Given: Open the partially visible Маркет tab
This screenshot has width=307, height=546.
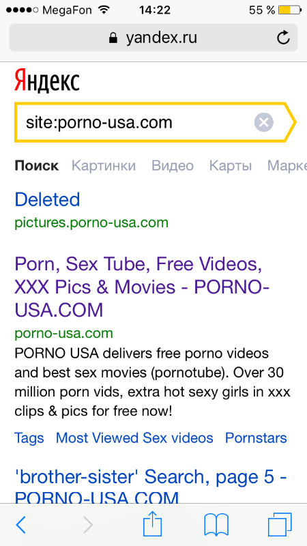Looking at the screenshot, I should tap(287, 166).
